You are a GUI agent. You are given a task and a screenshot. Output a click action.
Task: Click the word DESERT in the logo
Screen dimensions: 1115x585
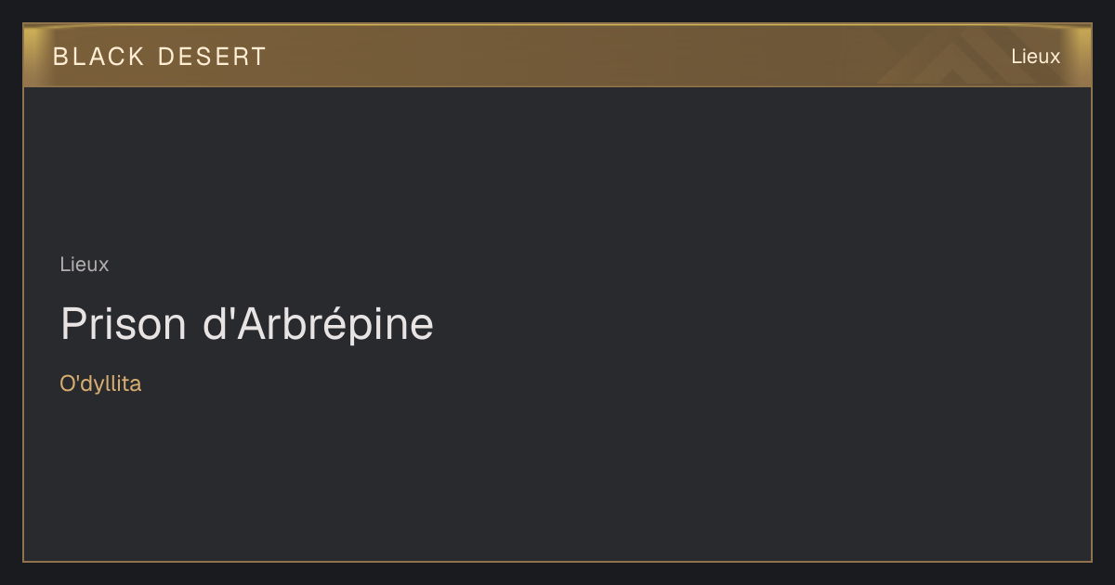pyautogui.click(x=212, y=57)
